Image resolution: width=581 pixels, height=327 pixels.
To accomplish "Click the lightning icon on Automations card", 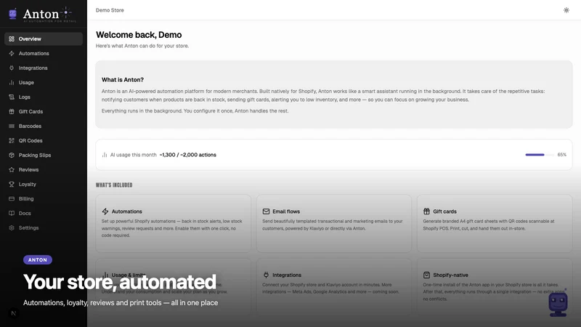I will click(105, 211).
